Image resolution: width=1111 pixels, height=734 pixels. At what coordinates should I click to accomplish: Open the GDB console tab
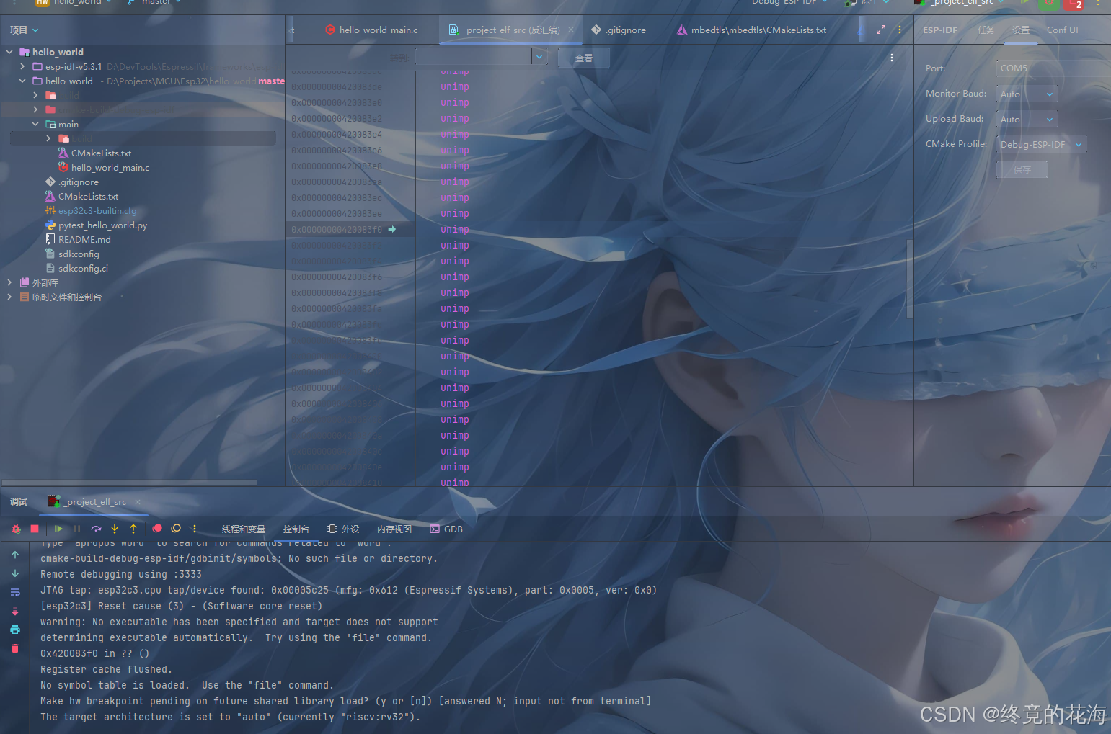446,529
